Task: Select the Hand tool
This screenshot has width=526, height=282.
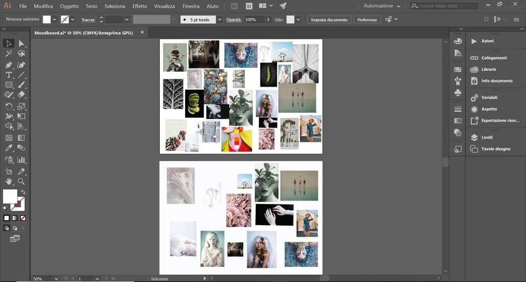Action: tap(9, 181)
